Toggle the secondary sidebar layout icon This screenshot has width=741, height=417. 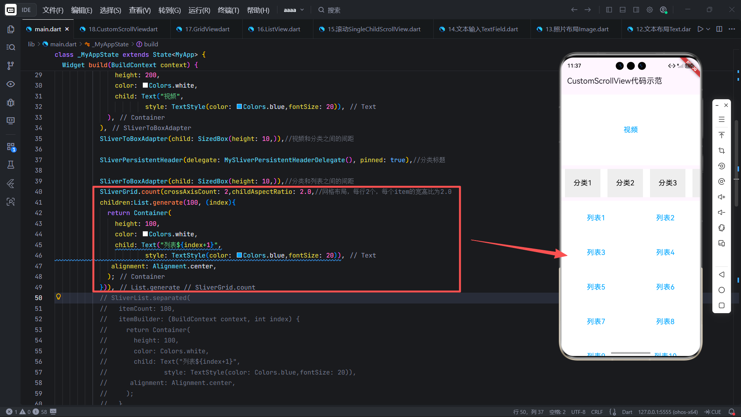point(636,10)
